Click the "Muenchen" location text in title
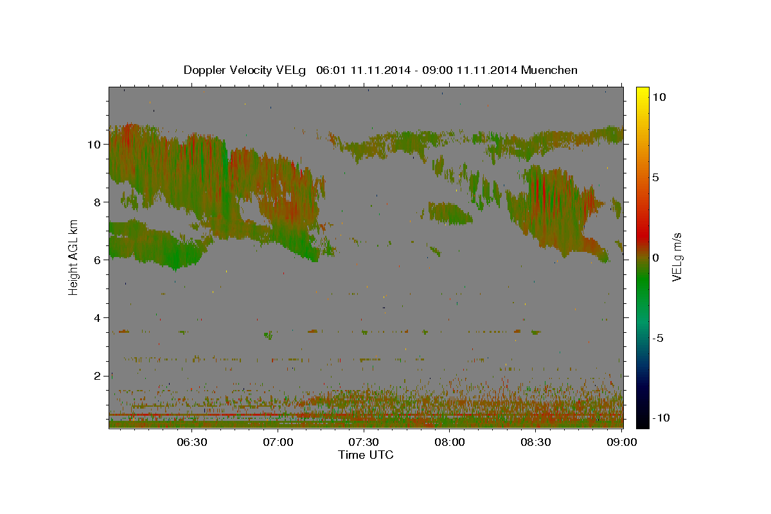771x514 pixels. click(x=550, y=70)
